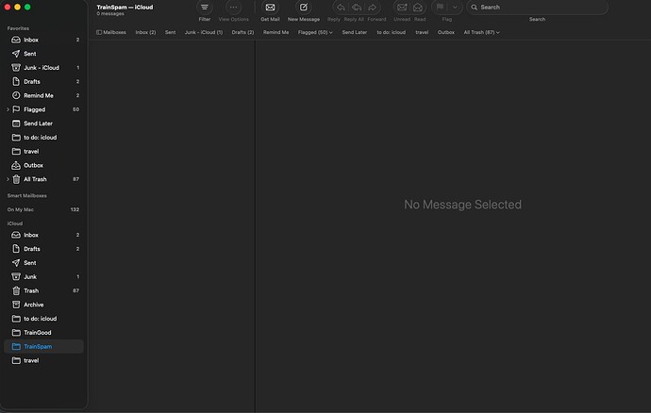
Task: Mark as Unread using the toolbar icon
Action: pos(401,8)
